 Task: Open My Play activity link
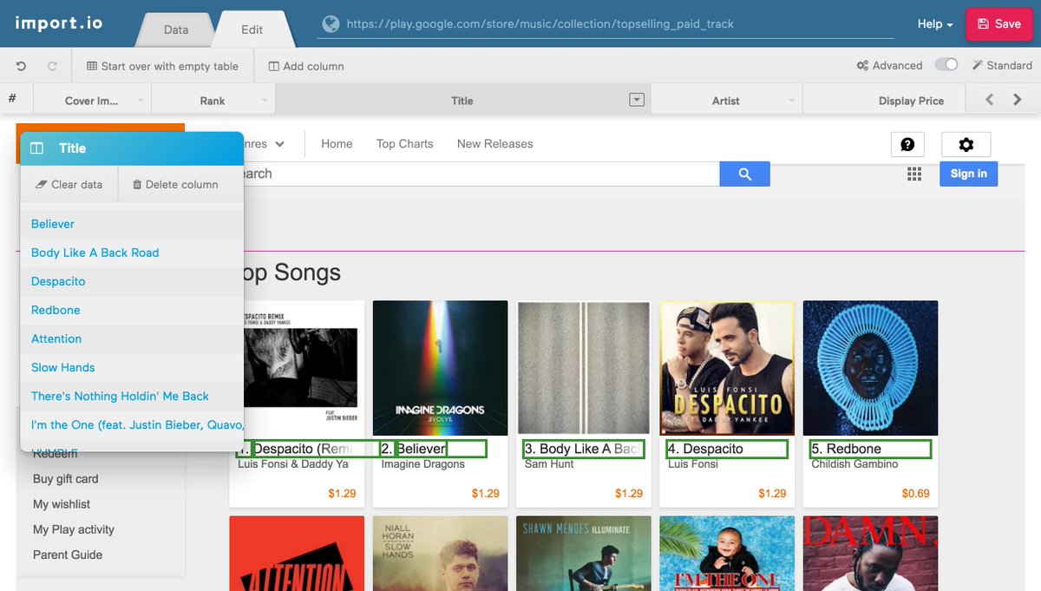74,529
